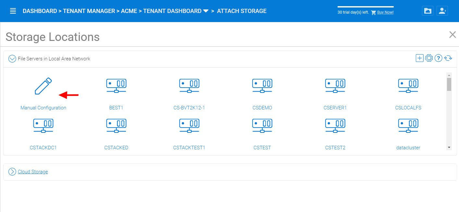Image resolution: width=459 pixels, height=212 pixels.
Task: Select the CSDEMO file server icon
Action: tap(262, 86)
